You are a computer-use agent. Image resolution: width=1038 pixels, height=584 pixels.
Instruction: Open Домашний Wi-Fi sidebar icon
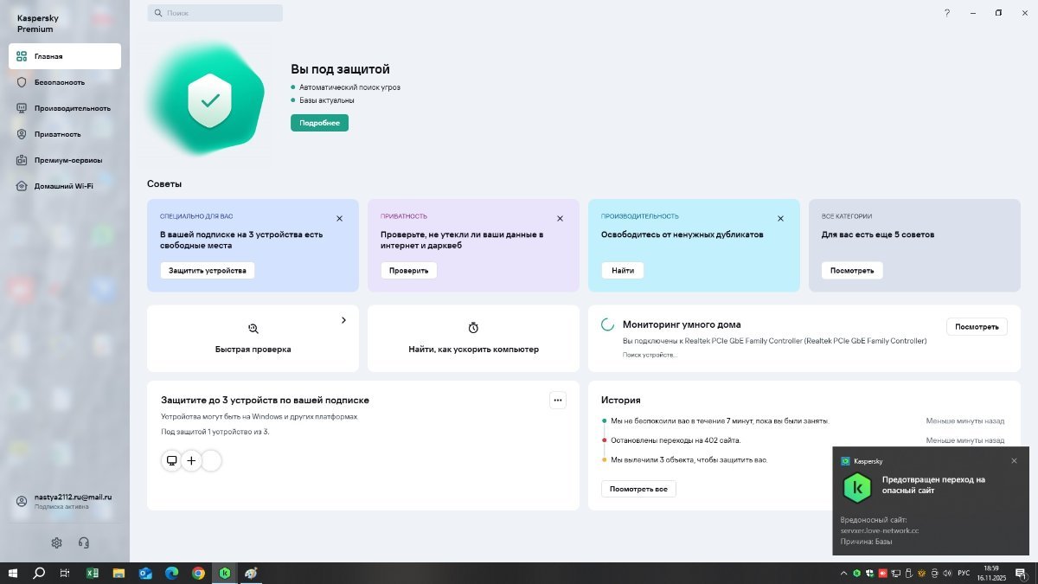pyautogui.click(x=22, y=186)
